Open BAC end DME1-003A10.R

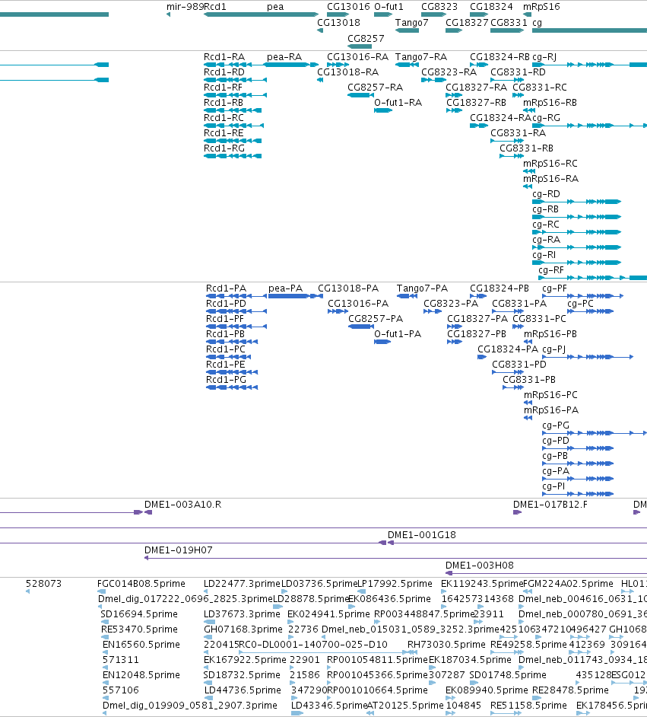tap(182, 505)
